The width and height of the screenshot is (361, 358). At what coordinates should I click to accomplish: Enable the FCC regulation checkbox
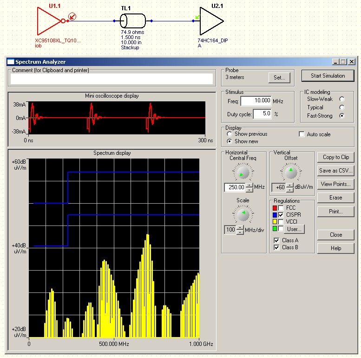(281, 208)
